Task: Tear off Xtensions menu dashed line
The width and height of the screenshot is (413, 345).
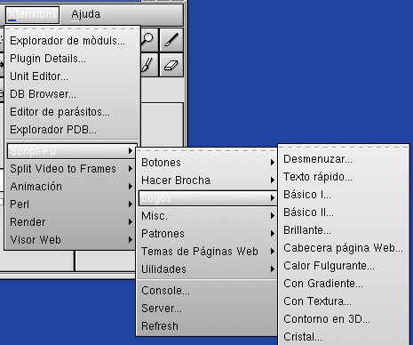Action: (73, 29)
